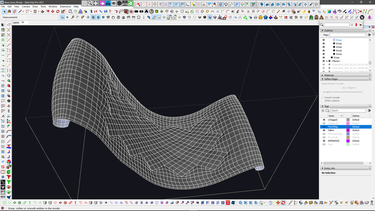Toggle visibility of the Untagged tag

click(324, 120)
